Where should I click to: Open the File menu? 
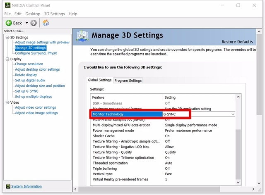click(x=7, y=14)
